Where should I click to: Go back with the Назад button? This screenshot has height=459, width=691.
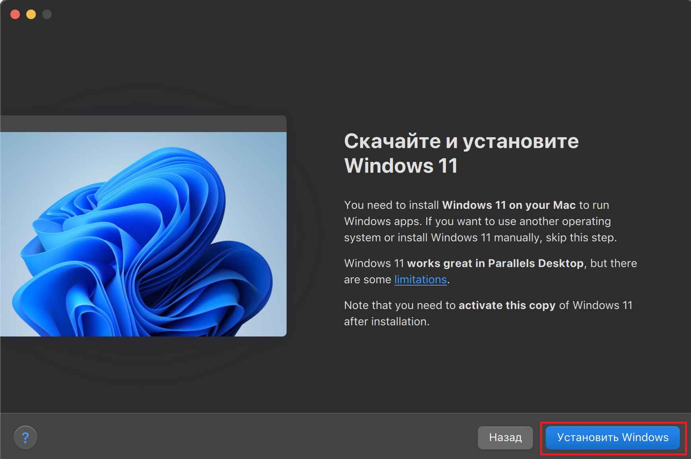[505, 438]
